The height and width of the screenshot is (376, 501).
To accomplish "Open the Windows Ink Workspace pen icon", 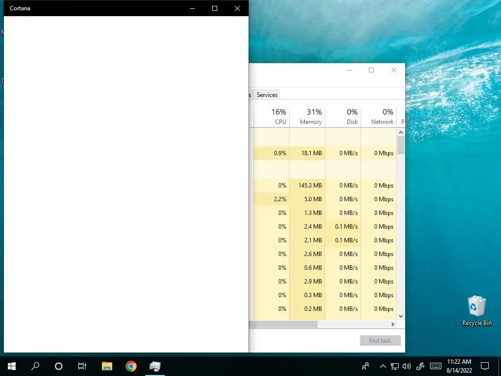I will [x=420, y=366].
